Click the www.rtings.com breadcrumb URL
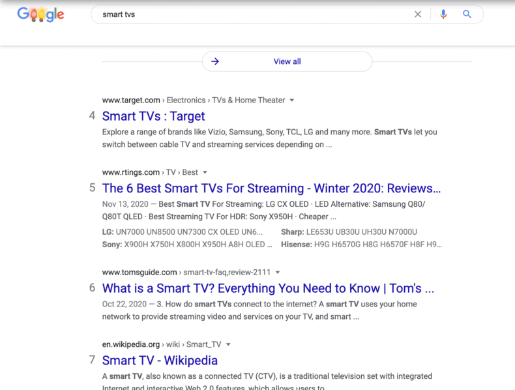 click(131, 172)
